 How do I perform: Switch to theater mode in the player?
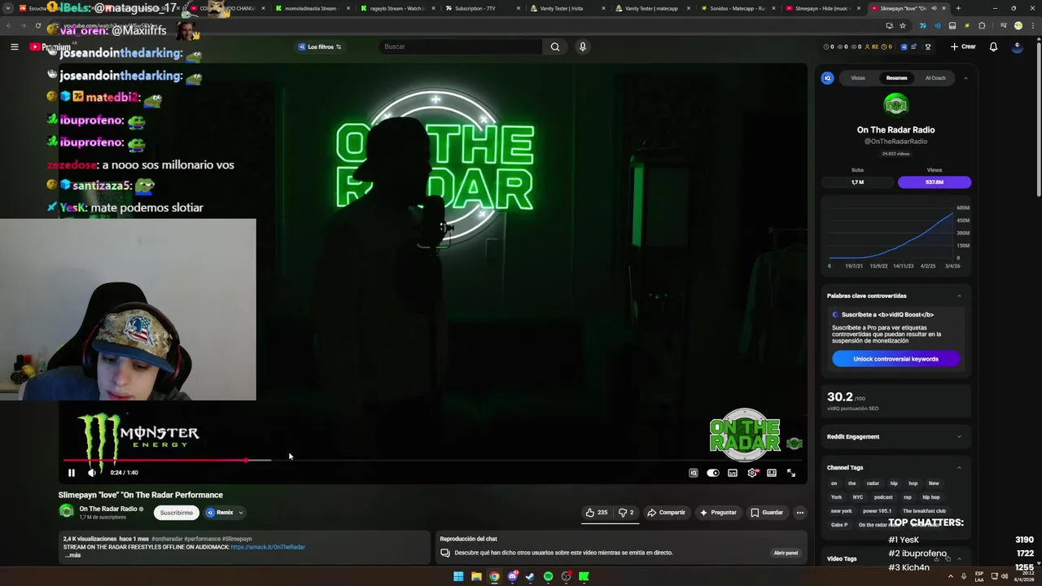point(772,473)
